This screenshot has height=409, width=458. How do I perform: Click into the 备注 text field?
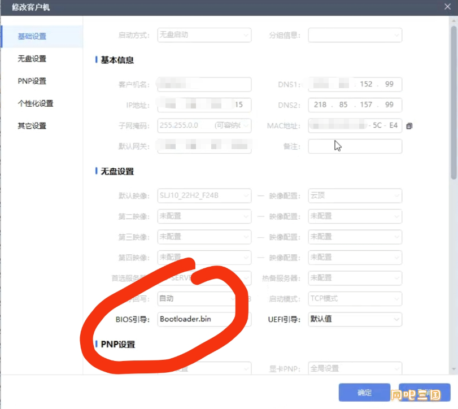355,146
